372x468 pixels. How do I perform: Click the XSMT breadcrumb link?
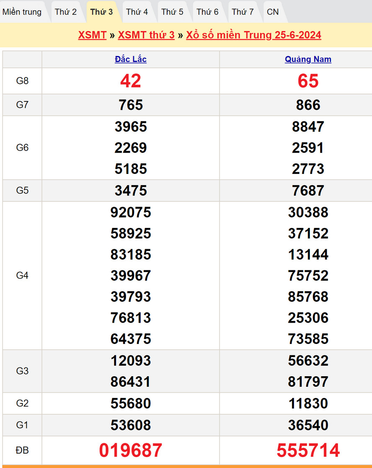[92, 35]
